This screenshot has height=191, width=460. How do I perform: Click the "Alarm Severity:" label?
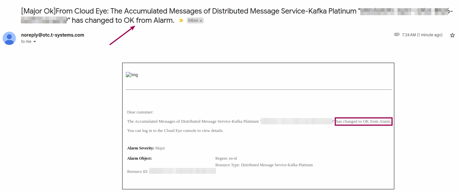[x=141, y=148]
